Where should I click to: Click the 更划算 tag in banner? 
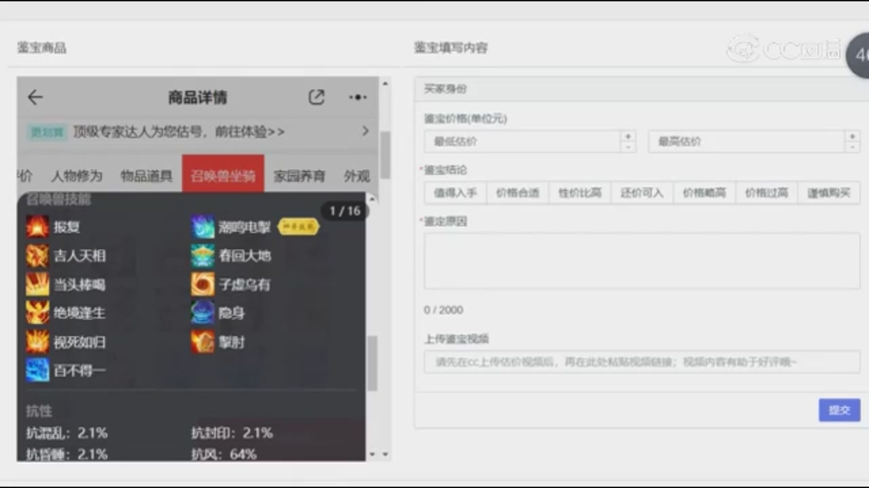pyautogui.click(x=48, y=131)
